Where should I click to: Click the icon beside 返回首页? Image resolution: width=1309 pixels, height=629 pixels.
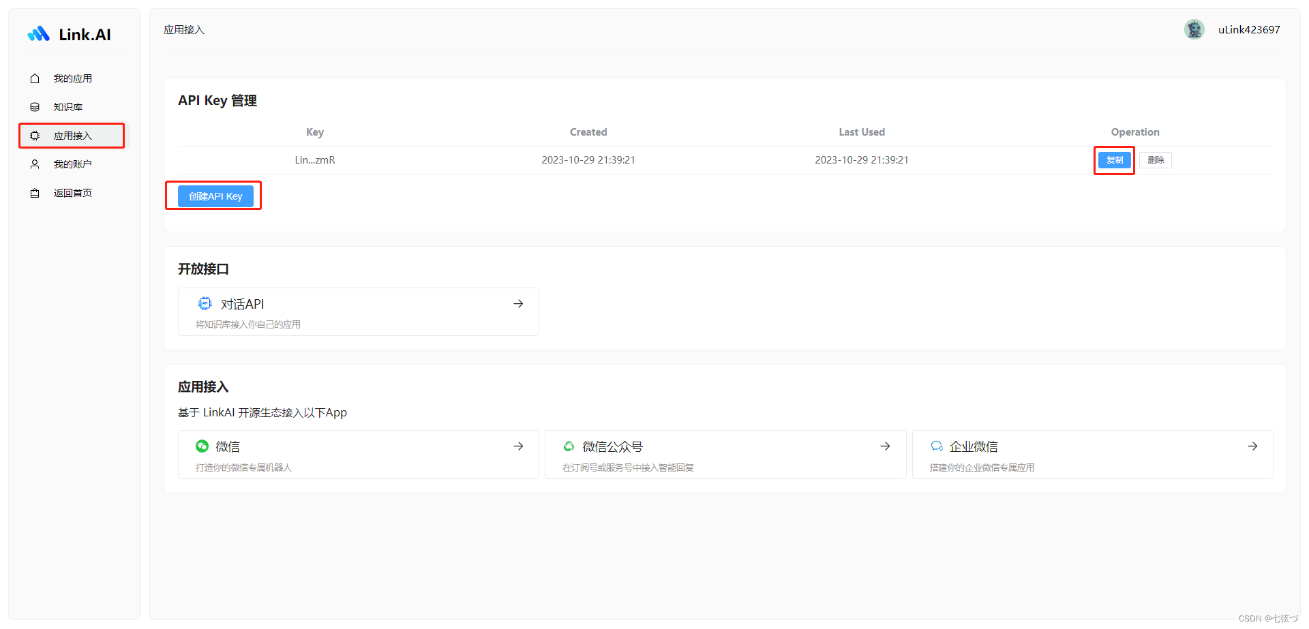click(x=35, y=193)
